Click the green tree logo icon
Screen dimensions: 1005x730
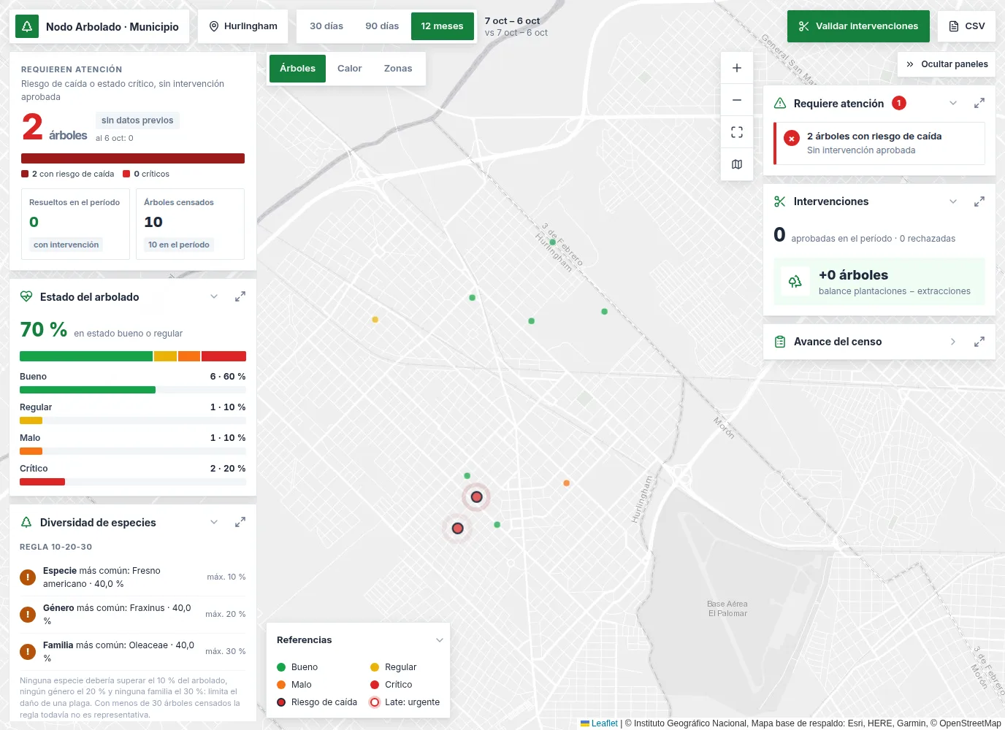(x=27, y=26)
